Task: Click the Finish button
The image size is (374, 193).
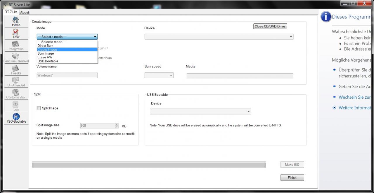Action: coord(292,178)
